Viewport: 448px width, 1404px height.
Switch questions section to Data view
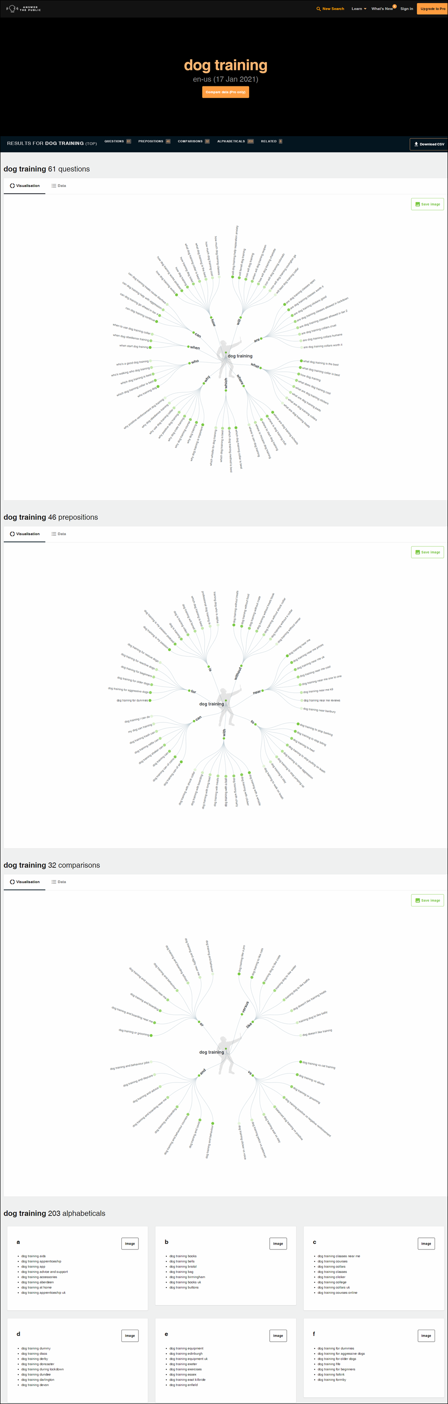pyautogui.click(x=58, y=186)
